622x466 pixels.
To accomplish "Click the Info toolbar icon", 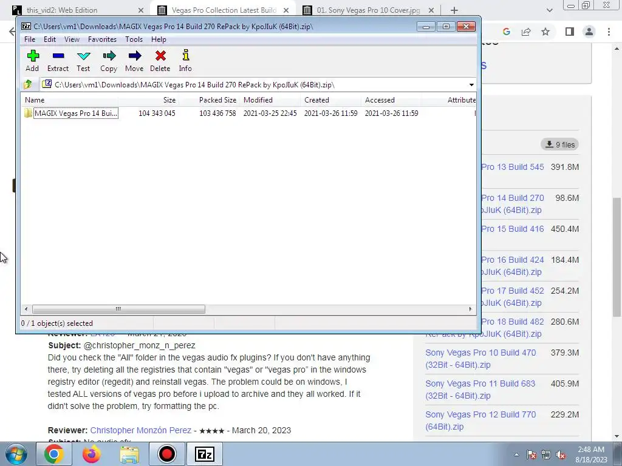I will (185, 61).
